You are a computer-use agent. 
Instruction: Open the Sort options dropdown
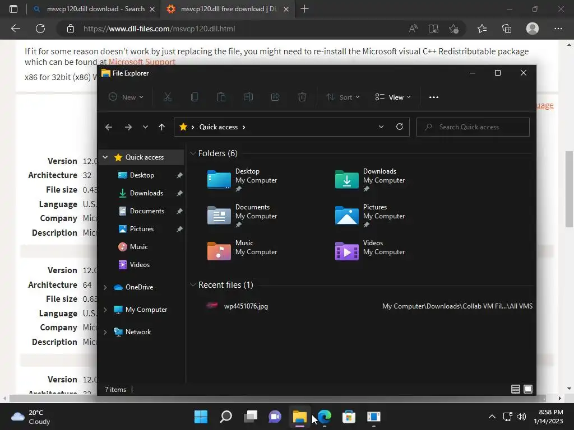343,97
